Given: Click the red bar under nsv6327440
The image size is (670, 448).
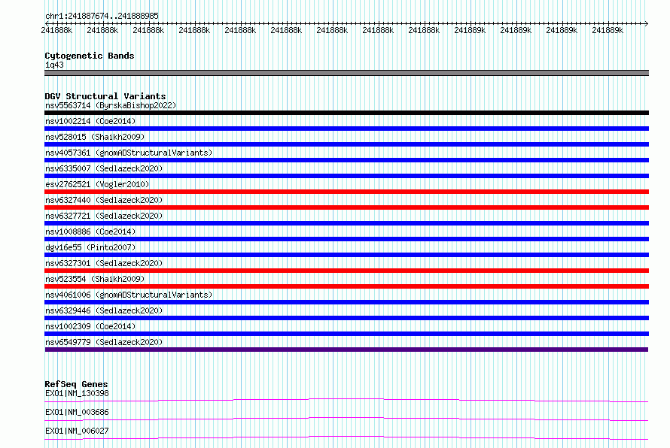Looking at the screenshot, I should 346,207.
